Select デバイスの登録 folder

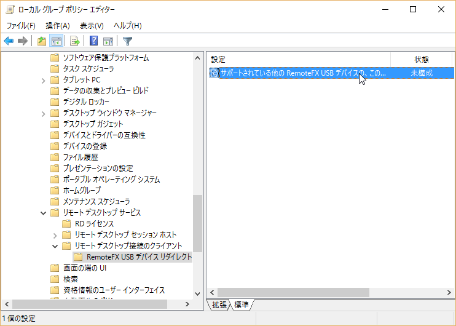85,146
